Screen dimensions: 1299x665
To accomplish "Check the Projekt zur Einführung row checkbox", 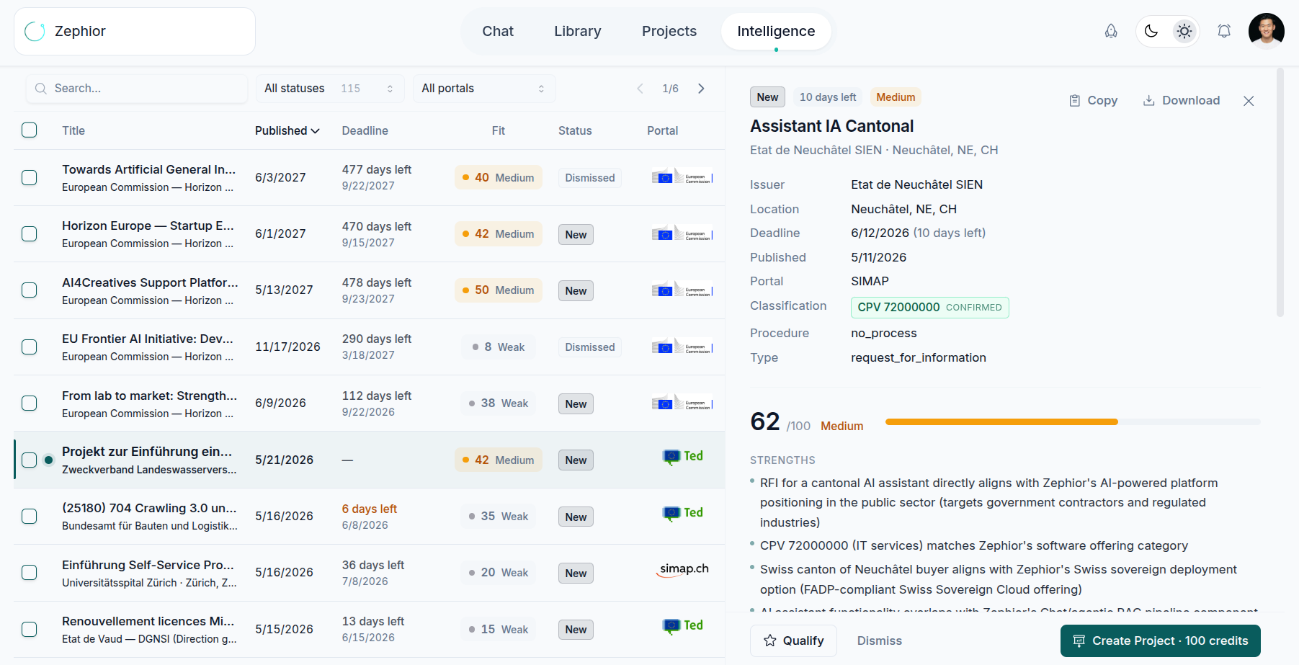I will 30,460.
